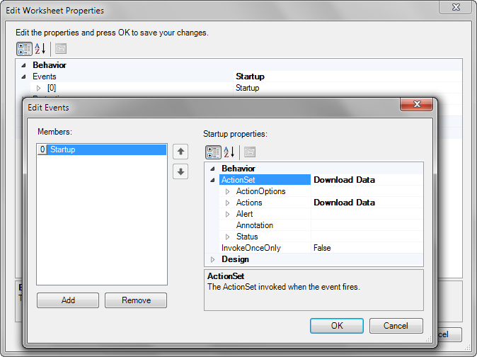Collapse Behavior category in Startup properties
Image resolution: width=477 pixels, height=357 pixels.
click(212, 169)
